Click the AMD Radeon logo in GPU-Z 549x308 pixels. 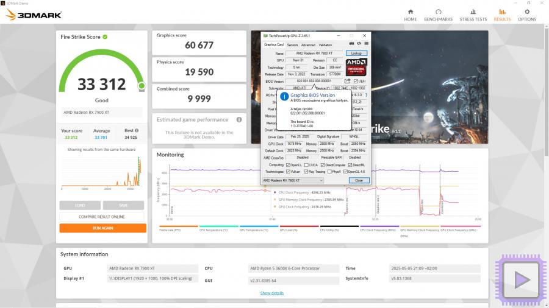[x=356, y=67]
